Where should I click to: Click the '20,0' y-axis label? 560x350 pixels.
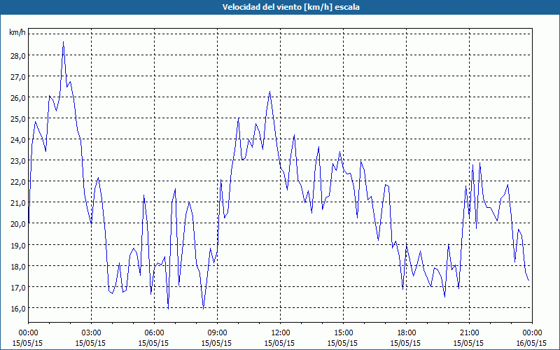pos(17,224)
